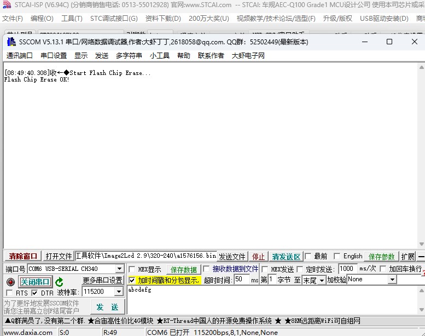Screen dimensions: 425x336
Task: Click the 超时时间 50 ms field
Action: click(242, 279)
